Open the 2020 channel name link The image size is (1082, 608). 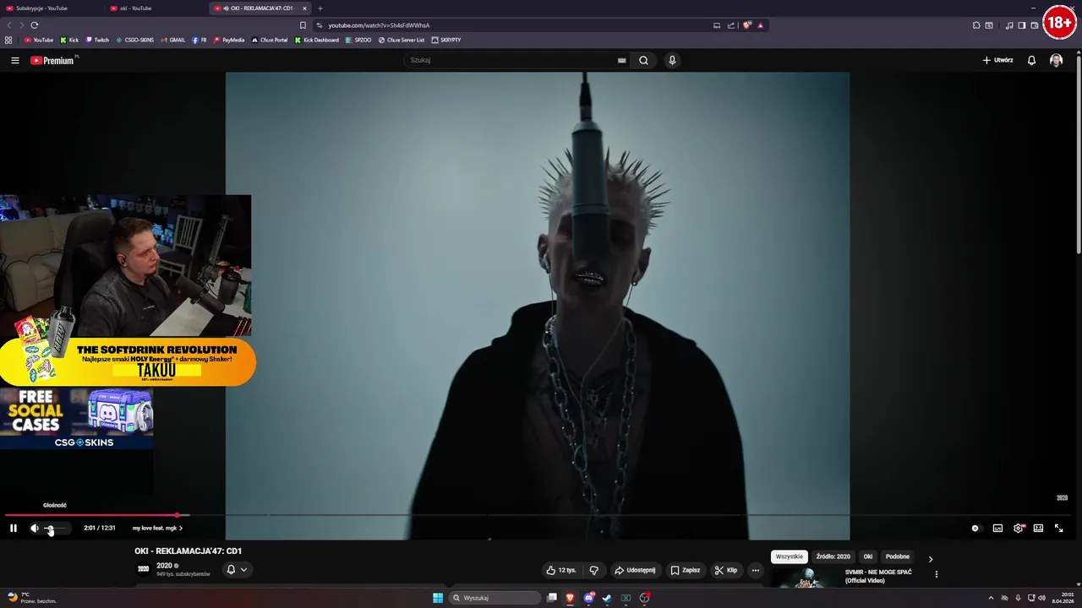[x=164, y=566]
